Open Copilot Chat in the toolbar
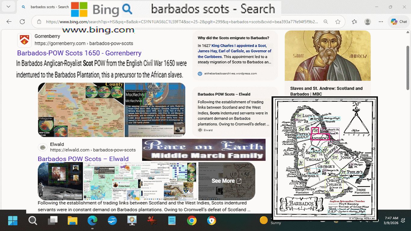Image resolution: width=411 pixels, height=231 pixels. click(399, 22)
